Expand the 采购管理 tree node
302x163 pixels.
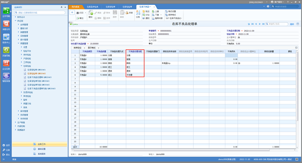point(18,36)
